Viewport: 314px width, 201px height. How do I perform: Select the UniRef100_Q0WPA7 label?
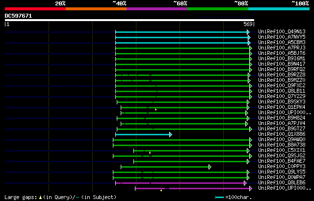[282, 177]
